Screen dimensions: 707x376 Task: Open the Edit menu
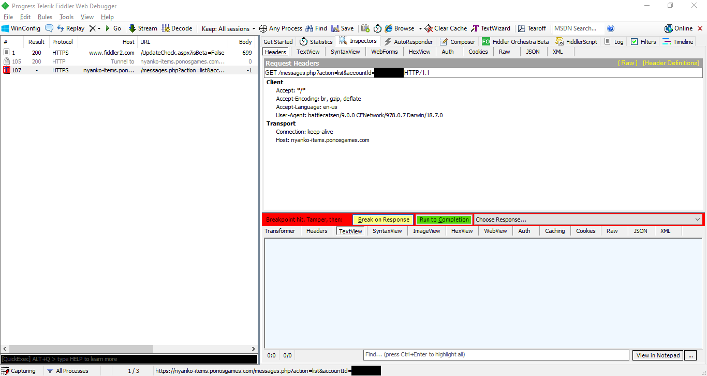click(x=25, y=17)
